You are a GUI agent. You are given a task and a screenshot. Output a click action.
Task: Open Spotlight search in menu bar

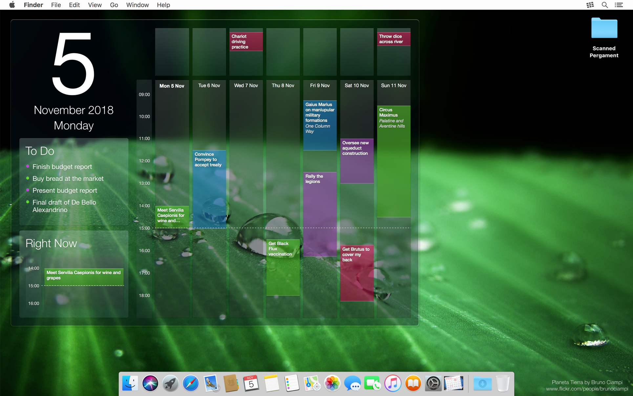(604, 5)
